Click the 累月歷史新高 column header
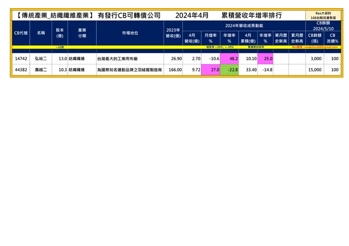 coord(297,38)
